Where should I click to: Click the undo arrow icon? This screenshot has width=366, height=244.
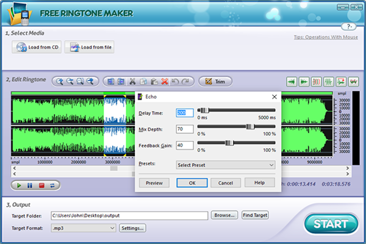coord(176,81)
